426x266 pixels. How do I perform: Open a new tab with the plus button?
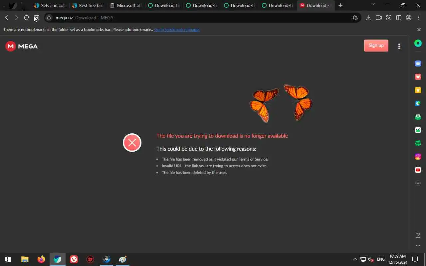(x=340, y=5)
